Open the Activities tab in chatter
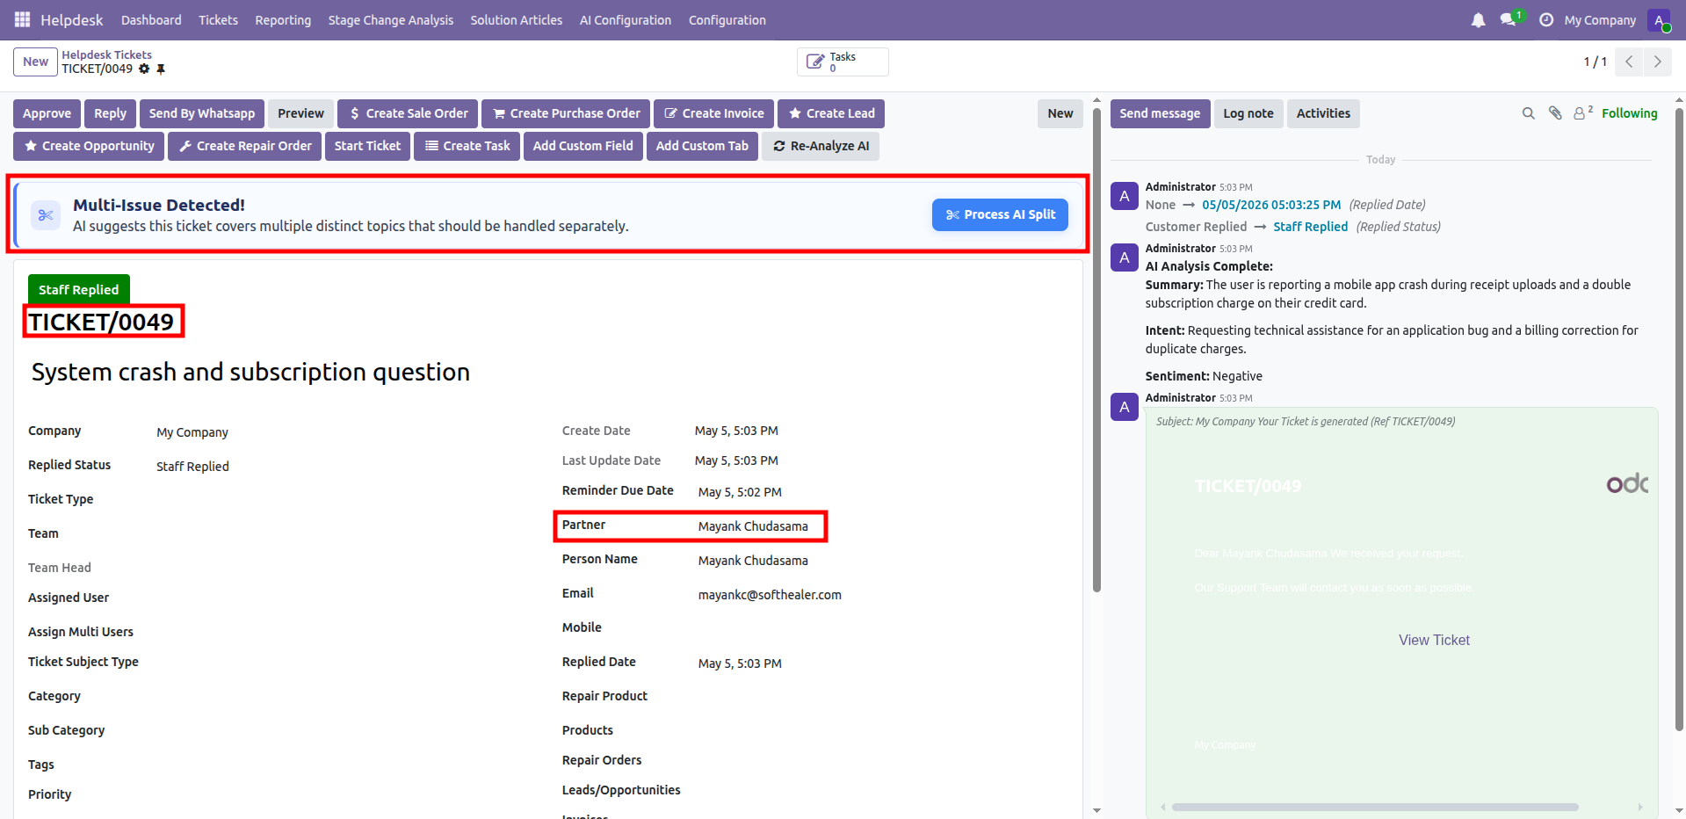 pos(1323,113)
